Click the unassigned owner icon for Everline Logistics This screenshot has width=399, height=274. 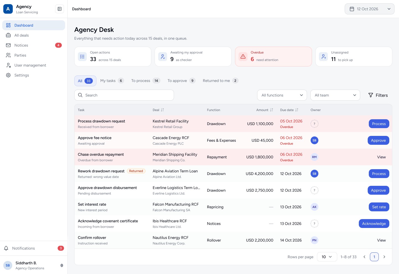(x=314, y=190)
